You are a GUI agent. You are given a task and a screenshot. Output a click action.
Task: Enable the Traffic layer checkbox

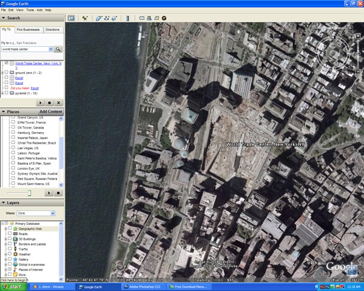click(x=10, y=249)
